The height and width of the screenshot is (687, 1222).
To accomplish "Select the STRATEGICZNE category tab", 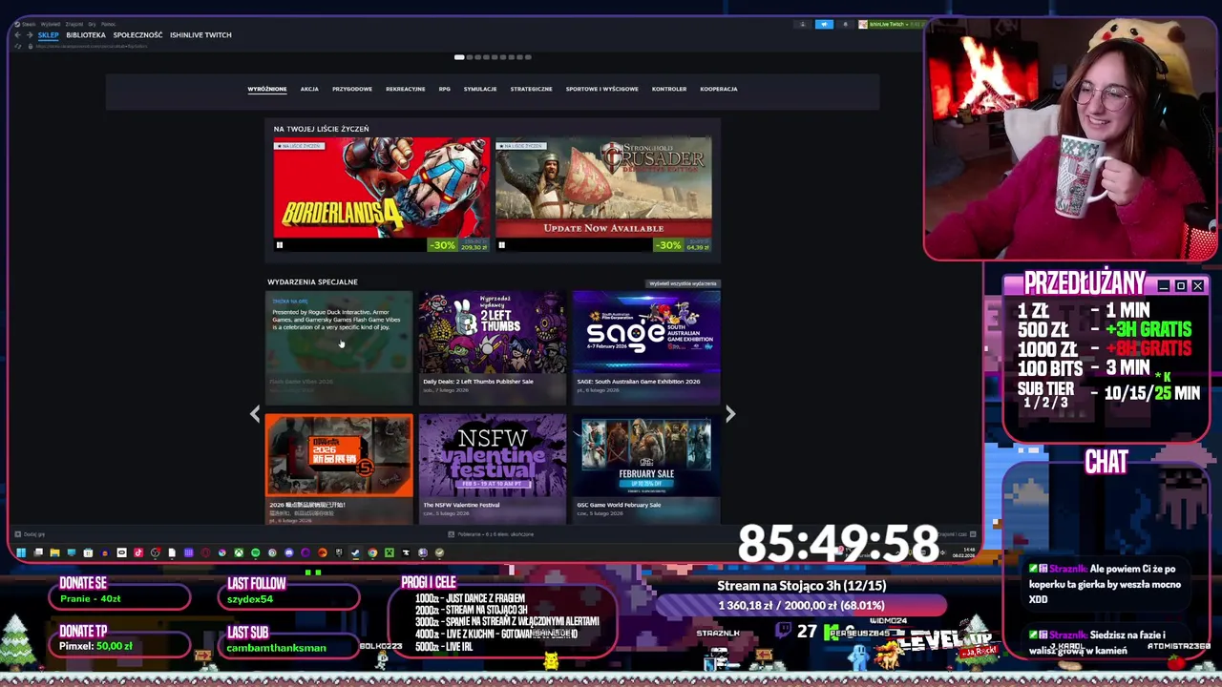I will click(x=531, y=89).
